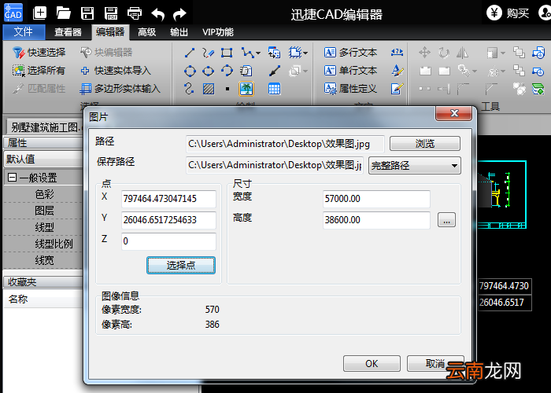The image size is (551, 393).
Task: Select the 线宽 property row
Action: point(43,260)
